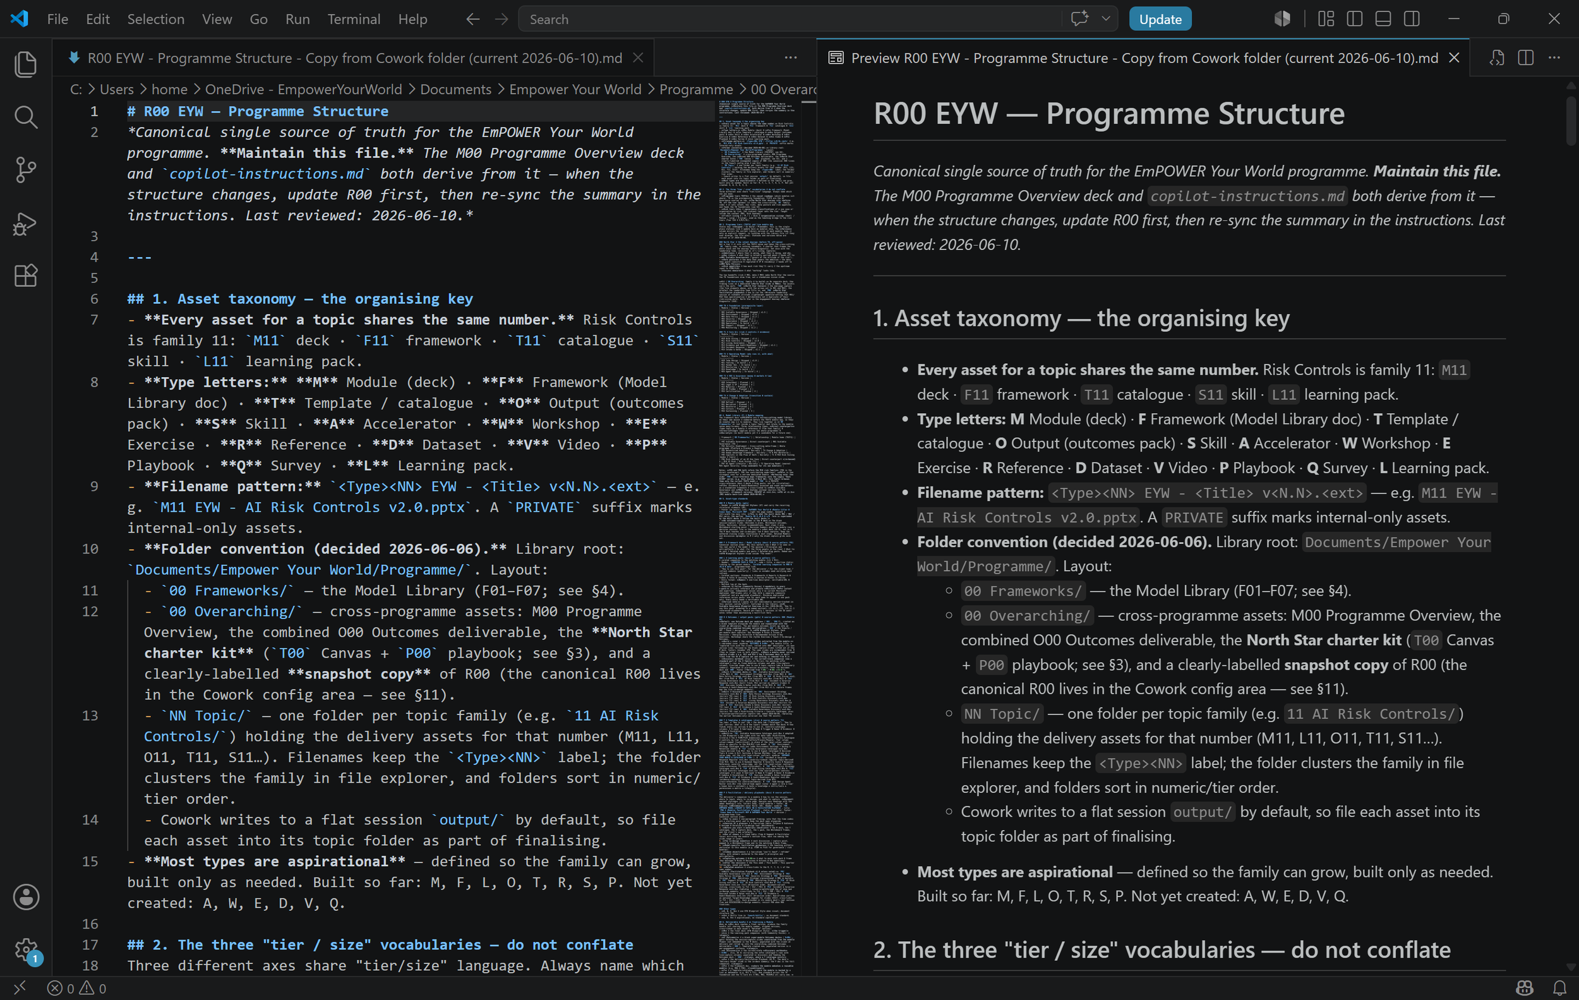Close the R00 EYW markdown editor tab
The width and height of the screenshot is (1579, 1000).
point(637,57)
